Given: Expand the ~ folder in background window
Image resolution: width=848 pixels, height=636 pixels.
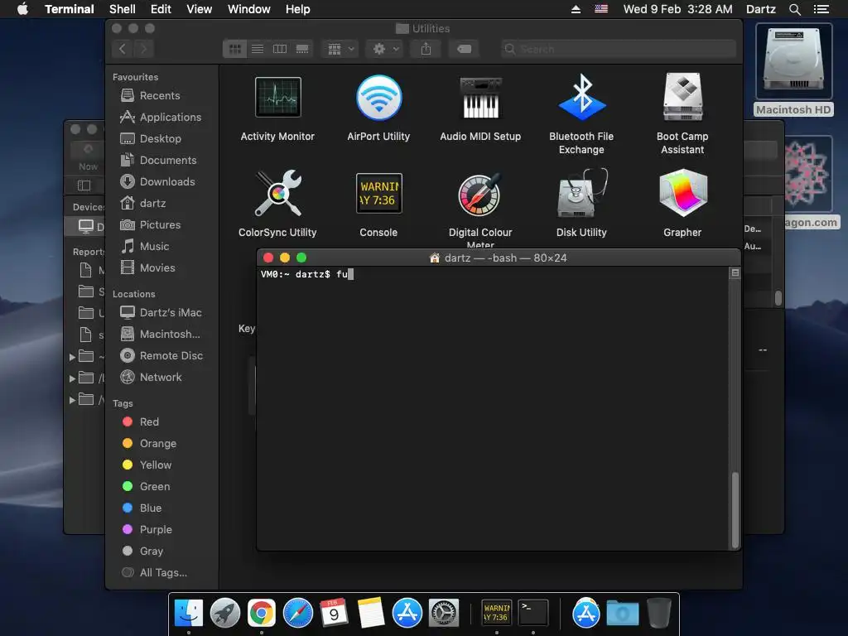Looking at the screenshot, I should pyautogui.click(x=73, y=356).
